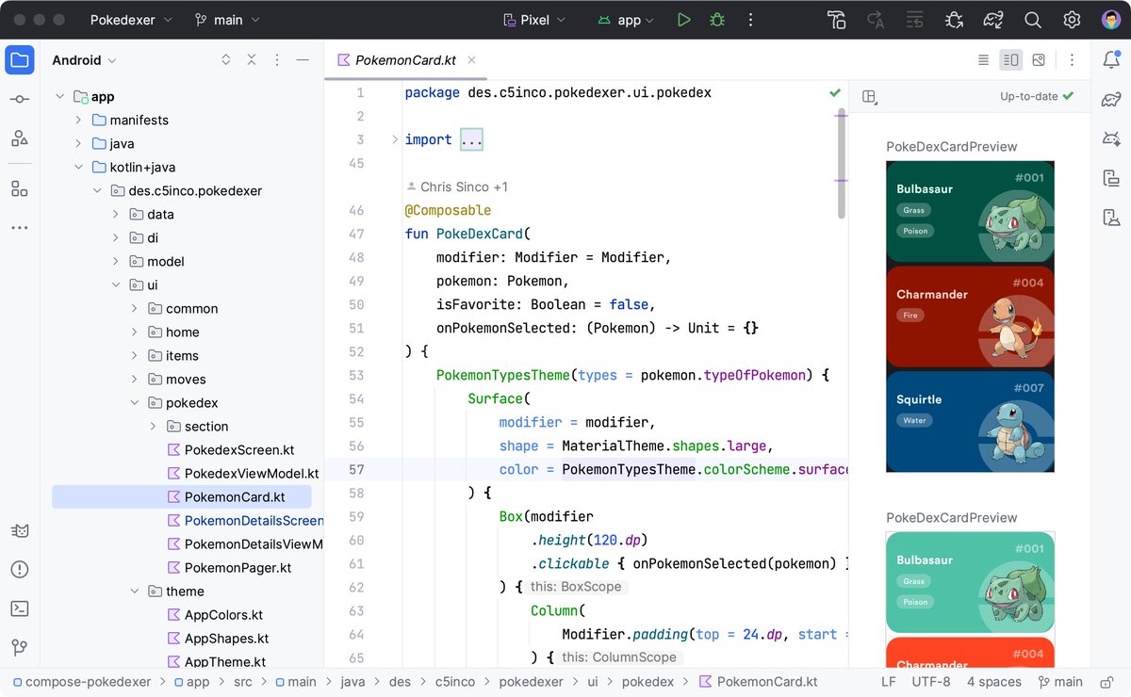Click main branch in status bar
The width and height of the screenshot is (1131, 697).
(x=1059, y=682)
